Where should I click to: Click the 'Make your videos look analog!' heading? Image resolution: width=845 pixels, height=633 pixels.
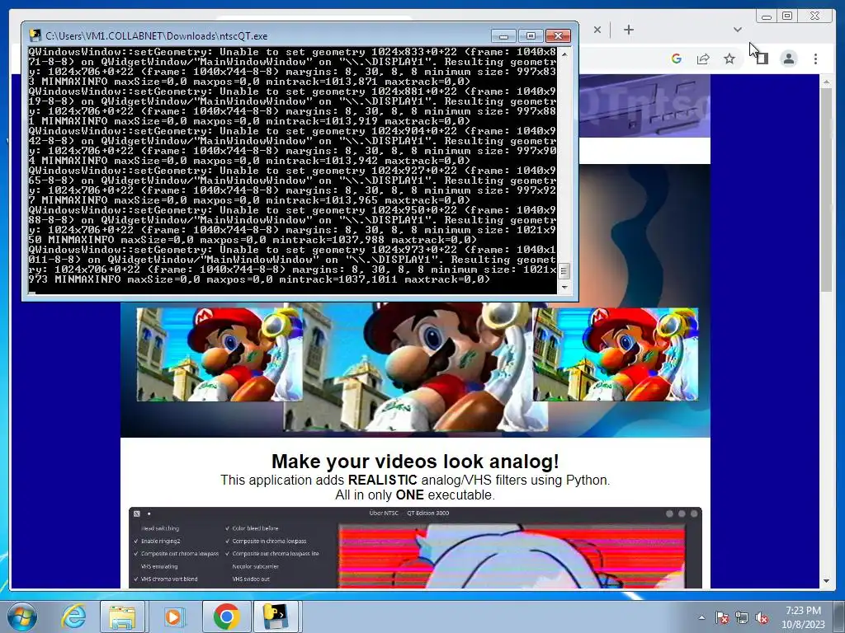(x=415, y=462)
